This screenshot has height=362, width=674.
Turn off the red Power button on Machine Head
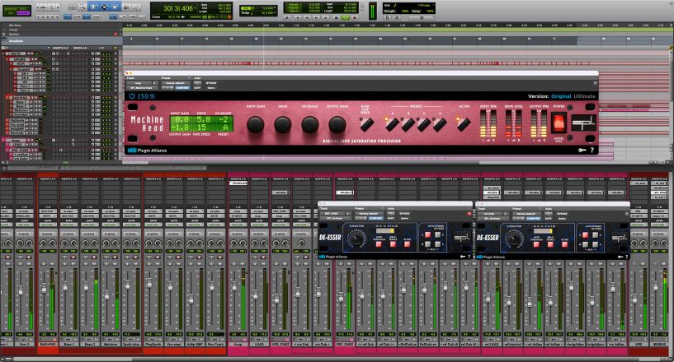(559, 123)
